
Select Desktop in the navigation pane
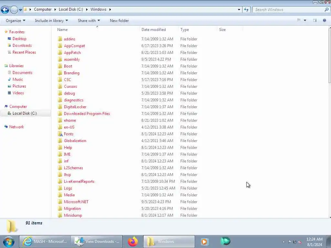pyautogui.click(x=19, y=39)
